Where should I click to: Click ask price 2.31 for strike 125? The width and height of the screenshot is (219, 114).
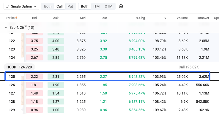click(56, 76)
